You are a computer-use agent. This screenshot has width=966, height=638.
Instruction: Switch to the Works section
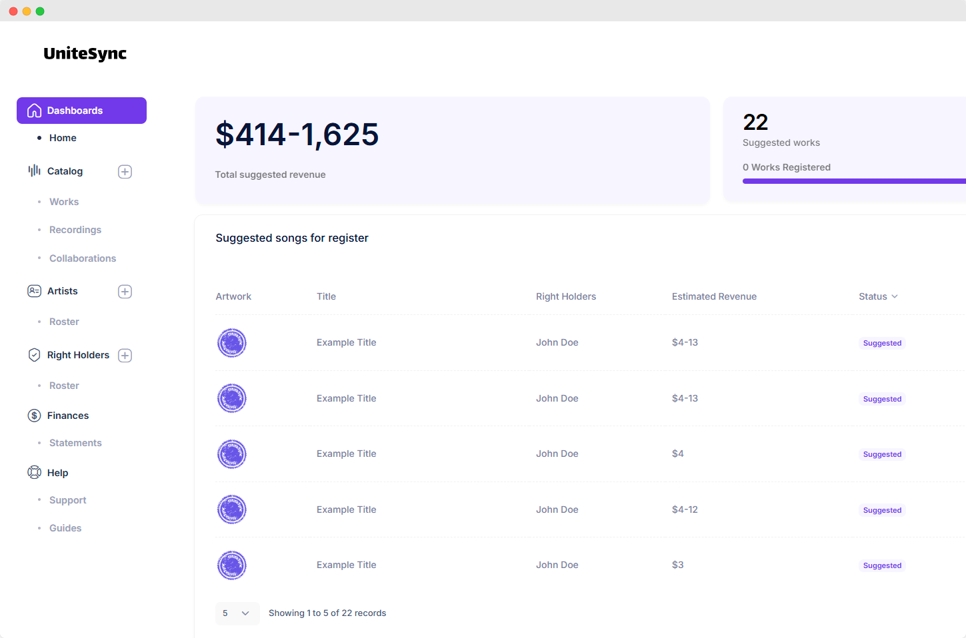[x=63, y=201]
